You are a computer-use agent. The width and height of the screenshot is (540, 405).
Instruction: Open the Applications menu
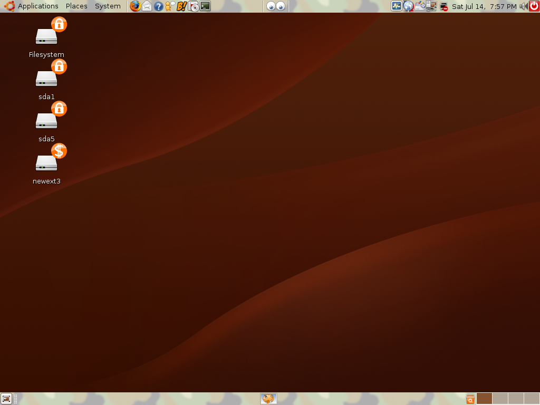point(37,6)
